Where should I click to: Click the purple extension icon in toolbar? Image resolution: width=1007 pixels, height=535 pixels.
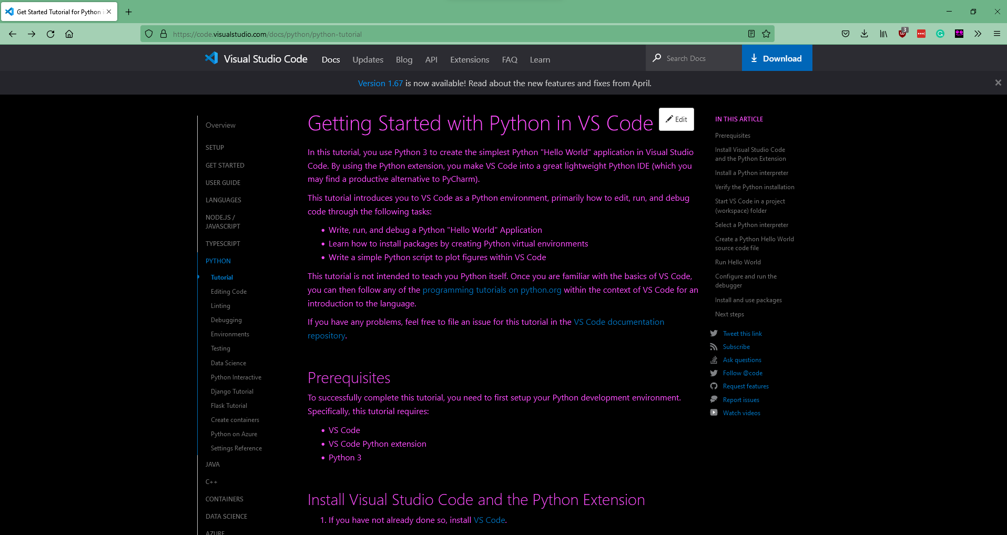[959, 34]
